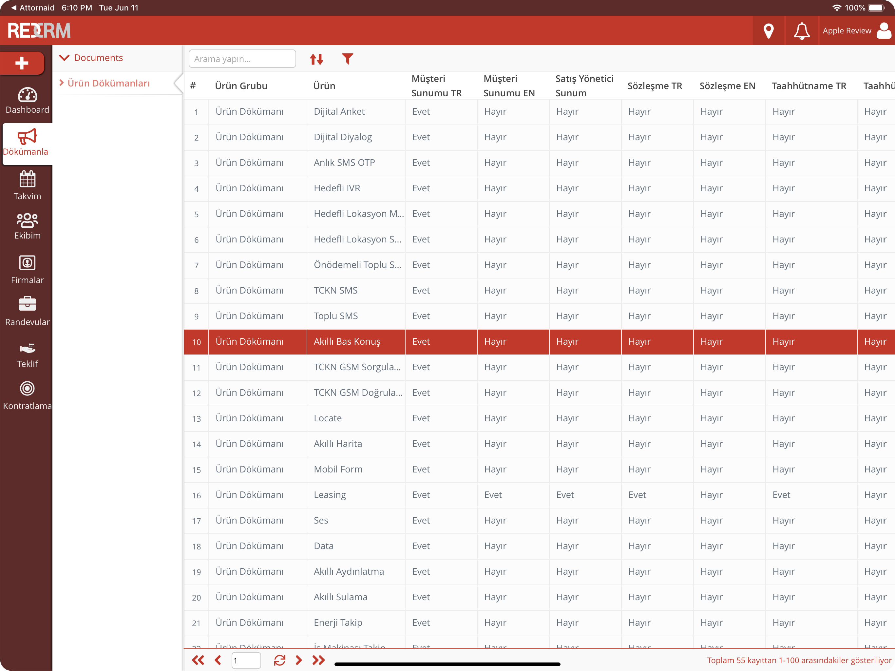Screen dimensions: 895x671
Task: Go to the previous page
Action: tap(218, 661)
